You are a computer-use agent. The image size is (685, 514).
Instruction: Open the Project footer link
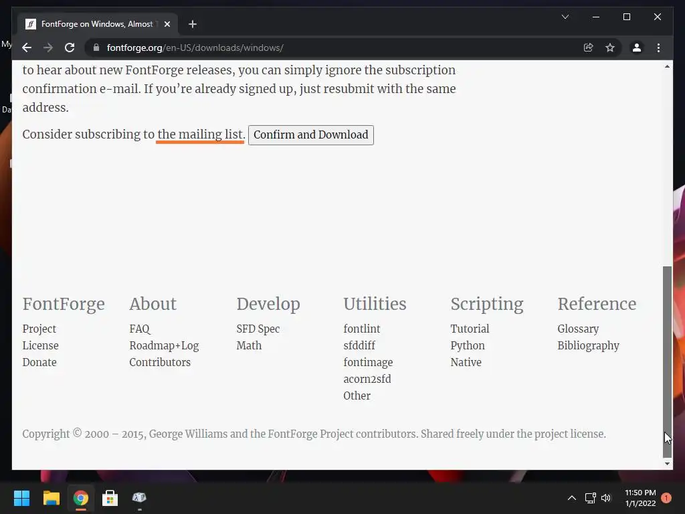39,329
